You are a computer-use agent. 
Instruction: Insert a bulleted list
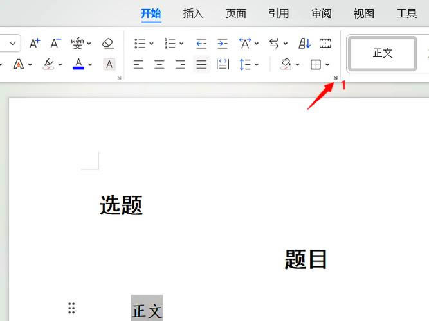(x=140, y=43)
